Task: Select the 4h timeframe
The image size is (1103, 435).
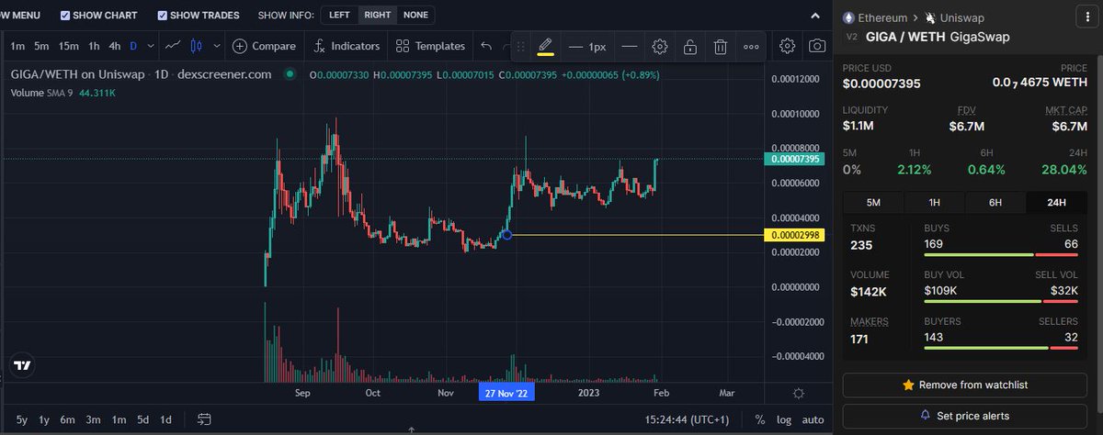Action: click(115, 46)
